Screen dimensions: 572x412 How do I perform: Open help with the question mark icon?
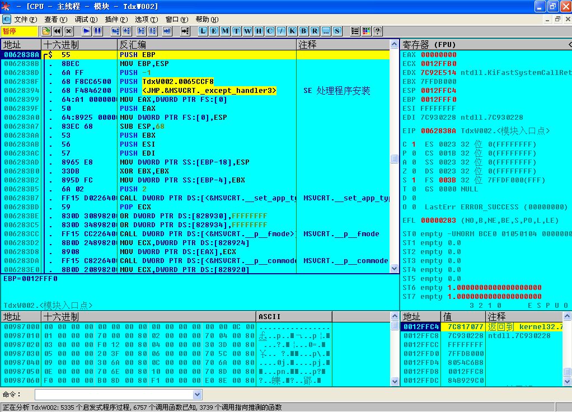378,31
